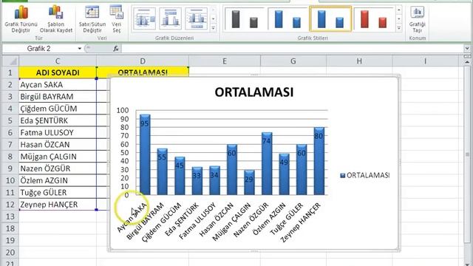Image resolution: width=473 pixels, height=266 pixels.
Task: Select cell with Çiğdem GÜCÜM
Action: pos(58,109)
